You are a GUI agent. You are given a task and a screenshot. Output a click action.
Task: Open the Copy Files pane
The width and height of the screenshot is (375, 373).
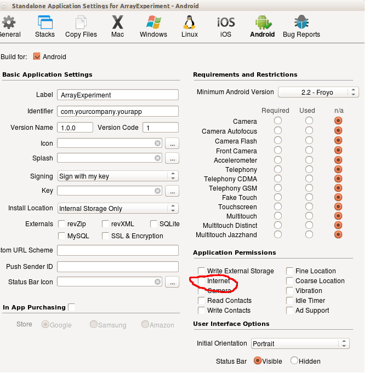point(81,26)
